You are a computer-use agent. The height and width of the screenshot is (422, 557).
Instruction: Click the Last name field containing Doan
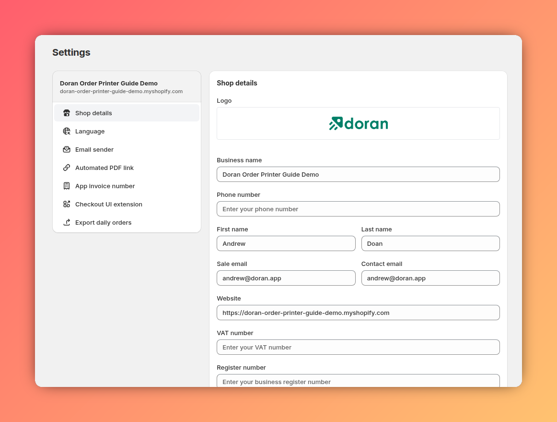point(430,243)
